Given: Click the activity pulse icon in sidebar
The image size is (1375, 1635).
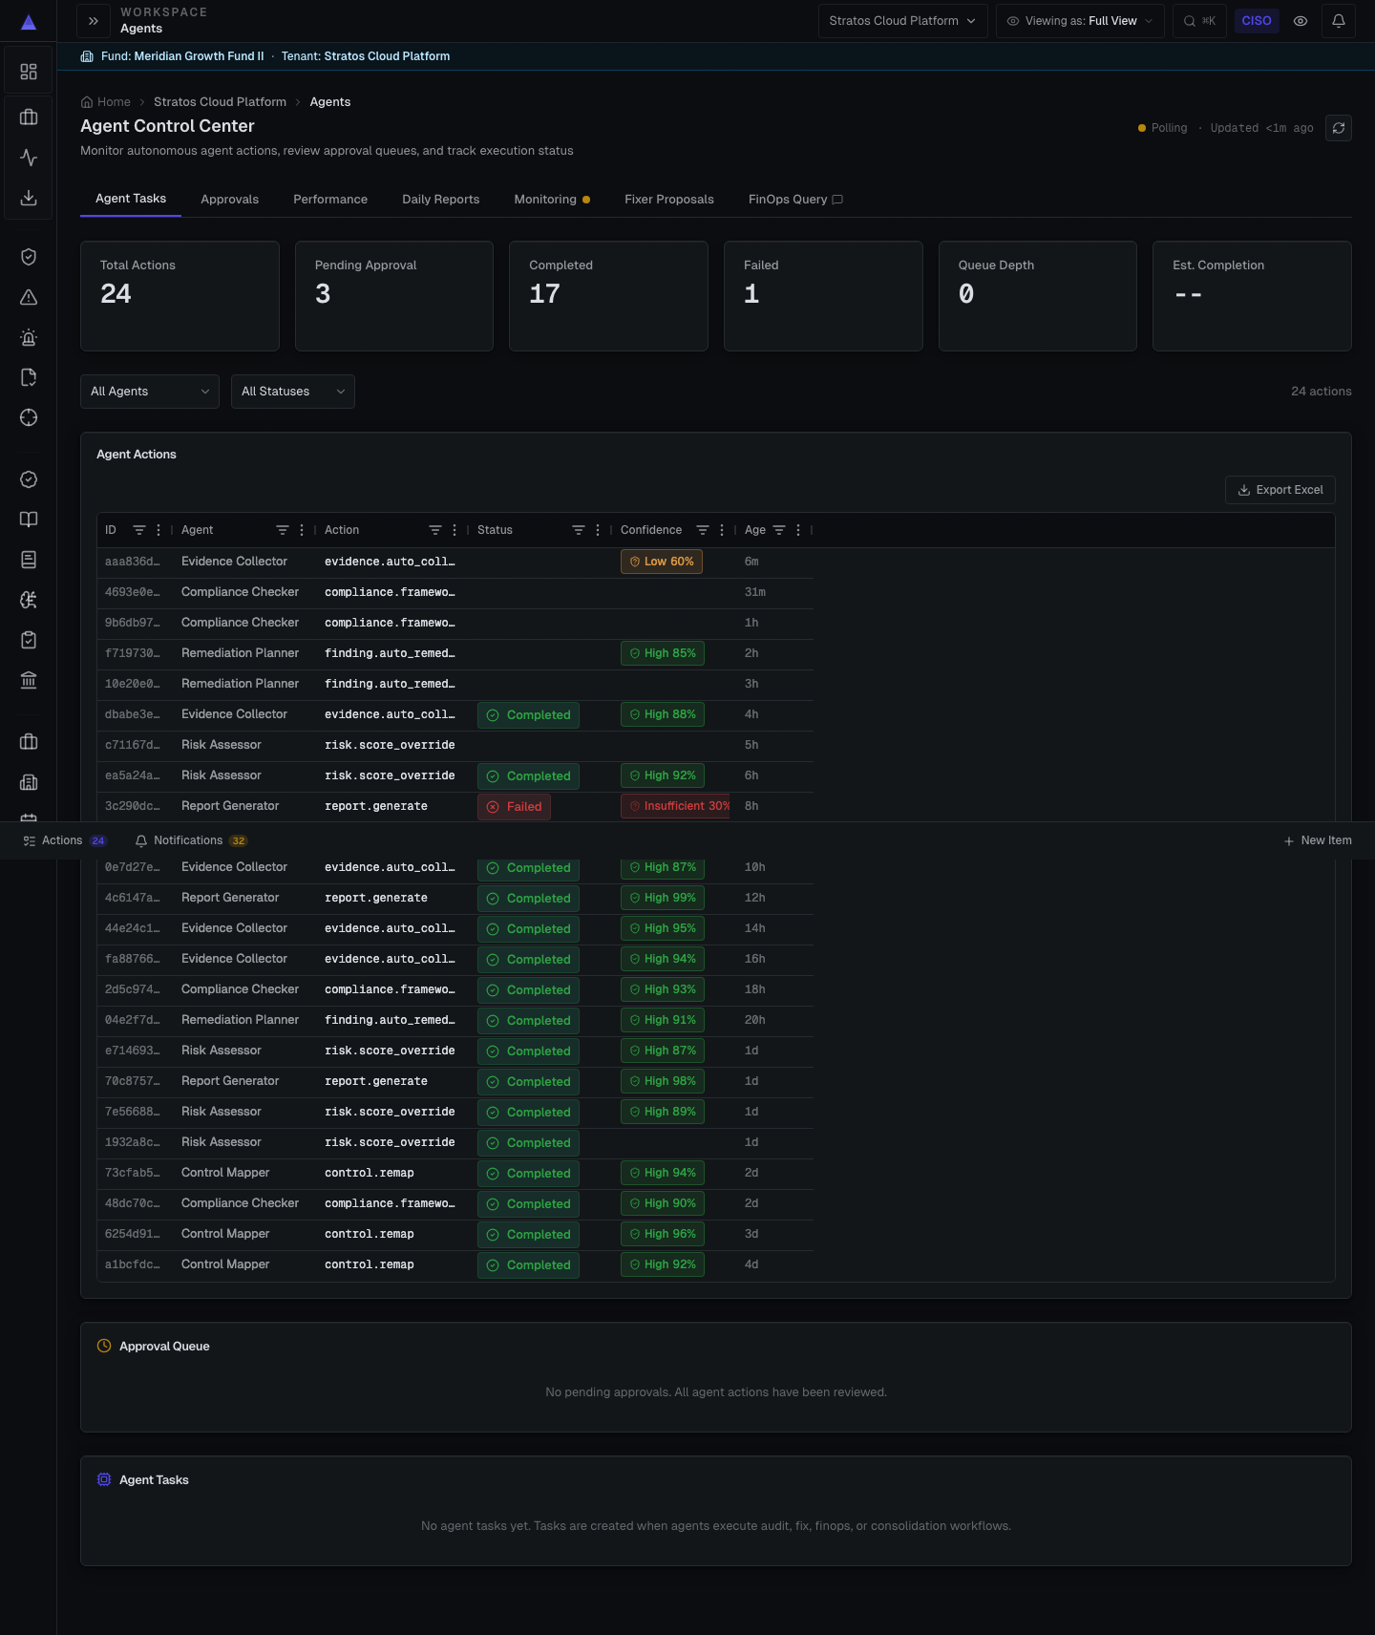Looking at the screenshot, I should (29, 158).
